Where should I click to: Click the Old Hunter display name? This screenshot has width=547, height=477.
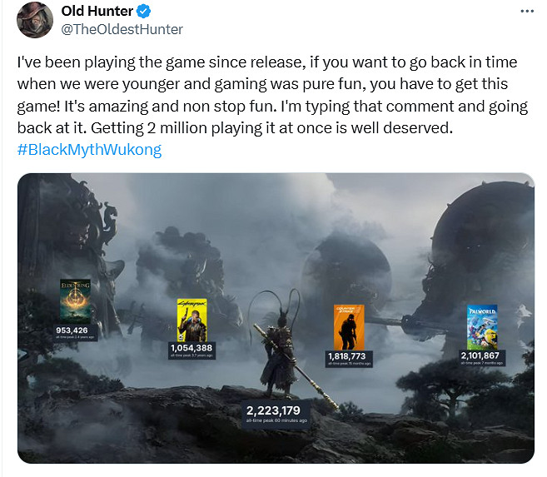click(x=97, y=12)
